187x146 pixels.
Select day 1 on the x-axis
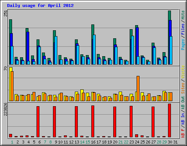[x=12, y=142]
